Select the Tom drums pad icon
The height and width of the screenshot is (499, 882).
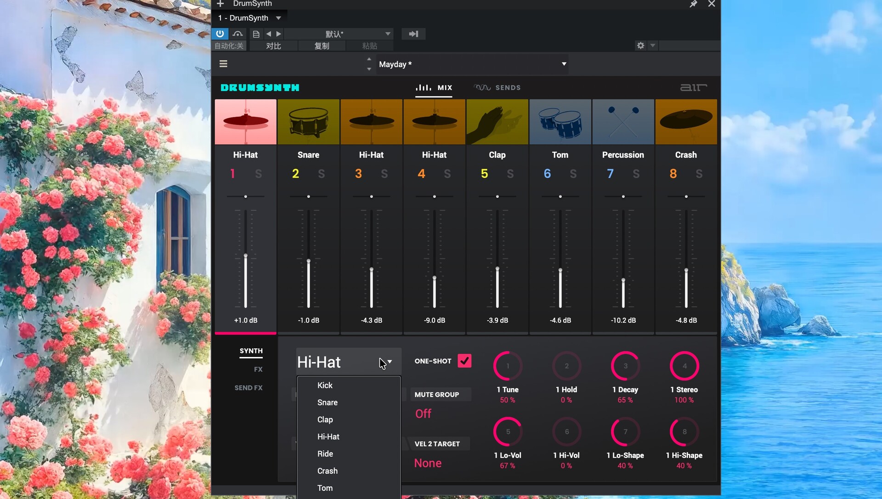560,122
